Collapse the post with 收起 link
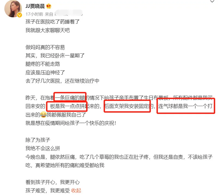This screenshot has width=218, height=196. pos(76,191)
